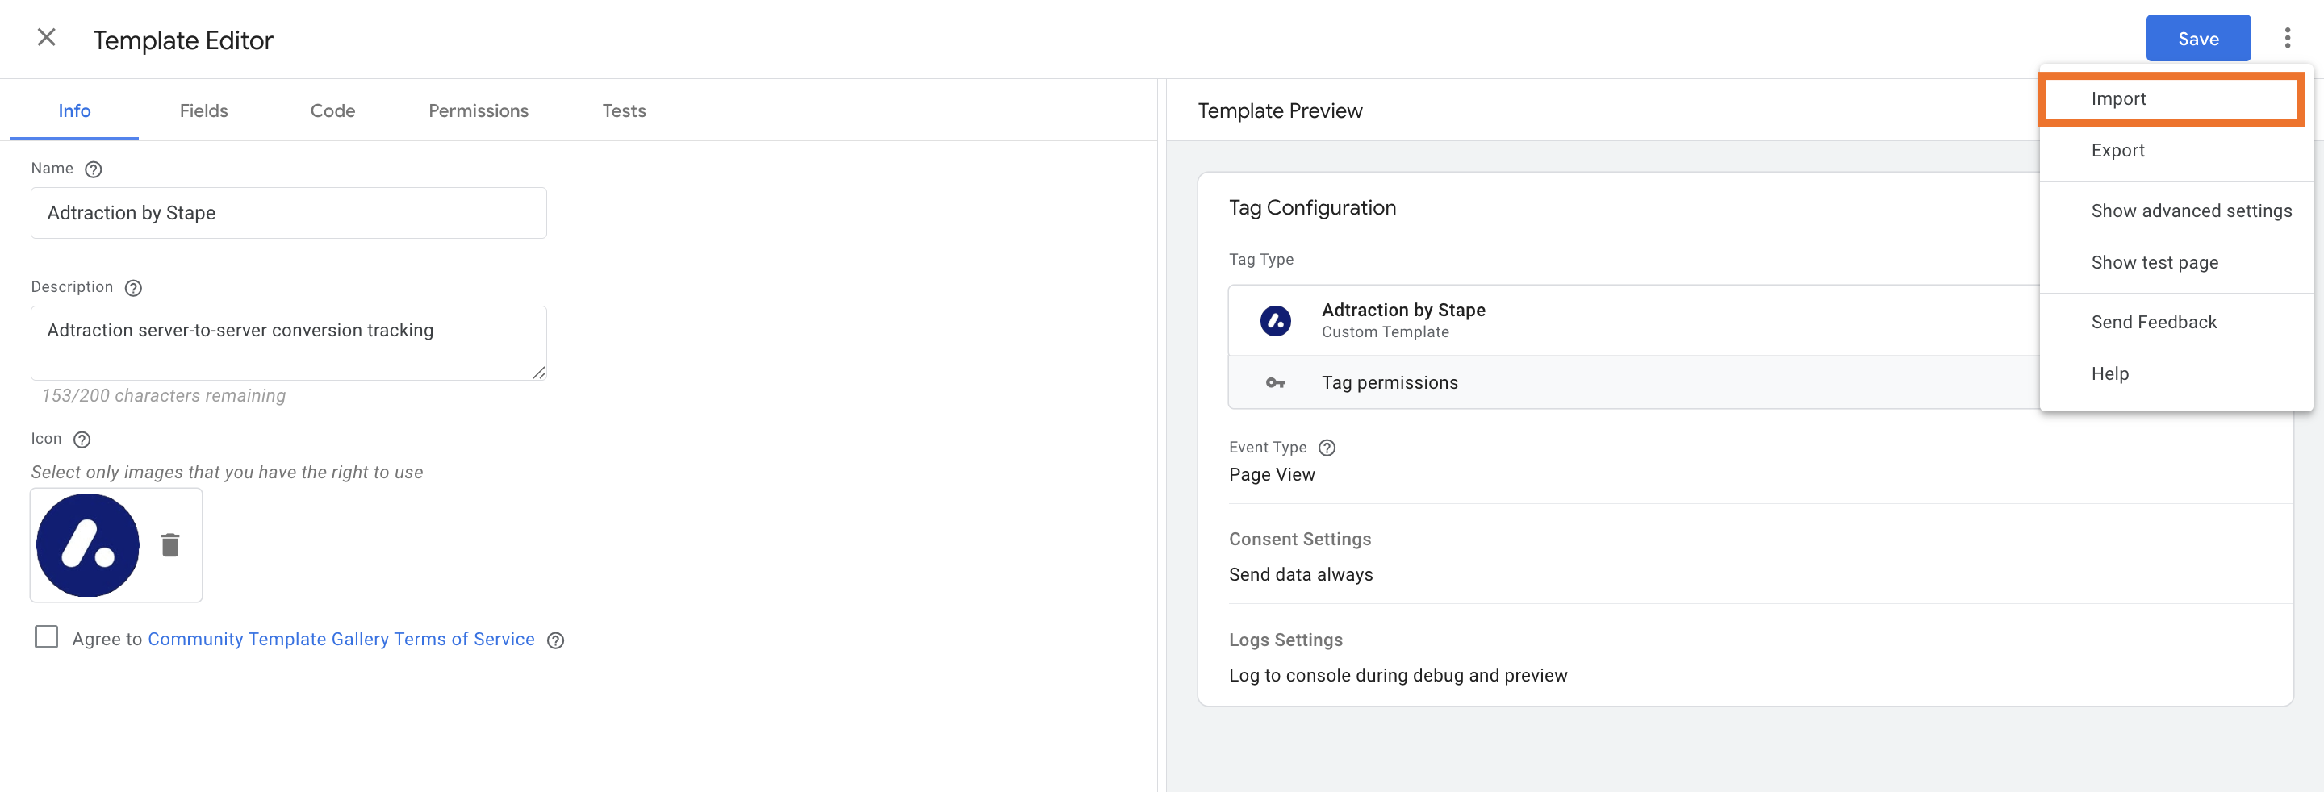Open the Community Template Gallery Terms of Service link
Screen dimensions: 2324x792
pyautogui.click(x=341, y=639)
